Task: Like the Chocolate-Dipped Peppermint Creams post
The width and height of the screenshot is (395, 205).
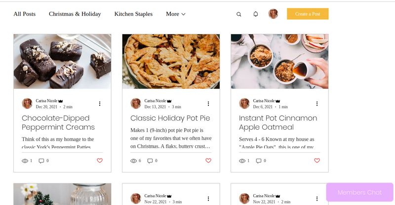Action: [100, 161]
